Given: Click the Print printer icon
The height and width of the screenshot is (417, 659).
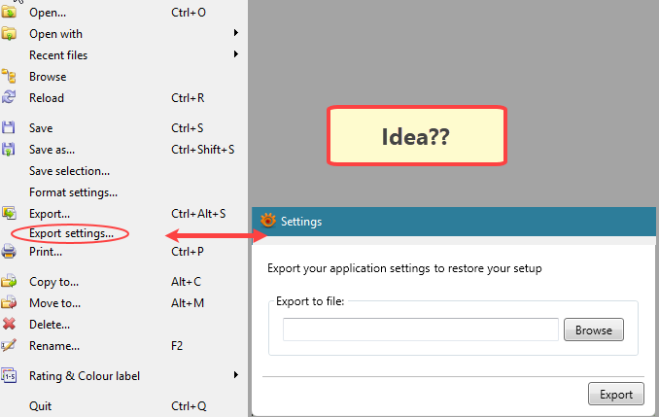Looking at the screenshot, I should pyautogui.click(x=10, y=252).
